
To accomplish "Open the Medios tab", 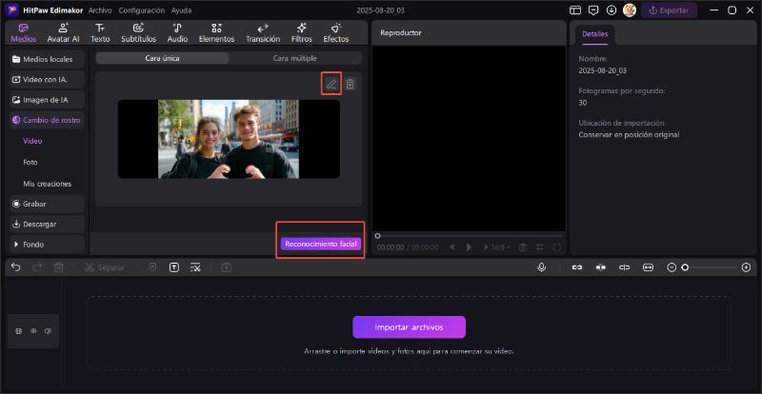I will (x=24, y=33).
